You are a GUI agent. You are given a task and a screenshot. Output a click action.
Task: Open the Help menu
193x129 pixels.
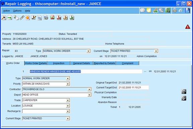pos(27,11)
